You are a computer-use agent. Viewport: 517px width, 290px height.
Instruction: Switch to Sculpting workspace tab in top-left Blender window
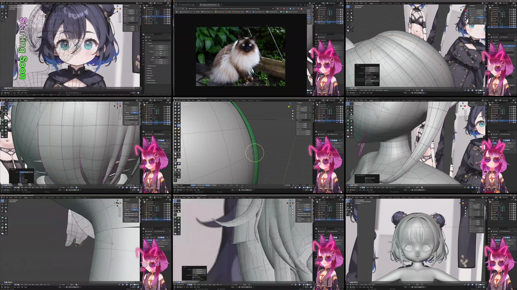pyautogui.click(x=38, y=3)
